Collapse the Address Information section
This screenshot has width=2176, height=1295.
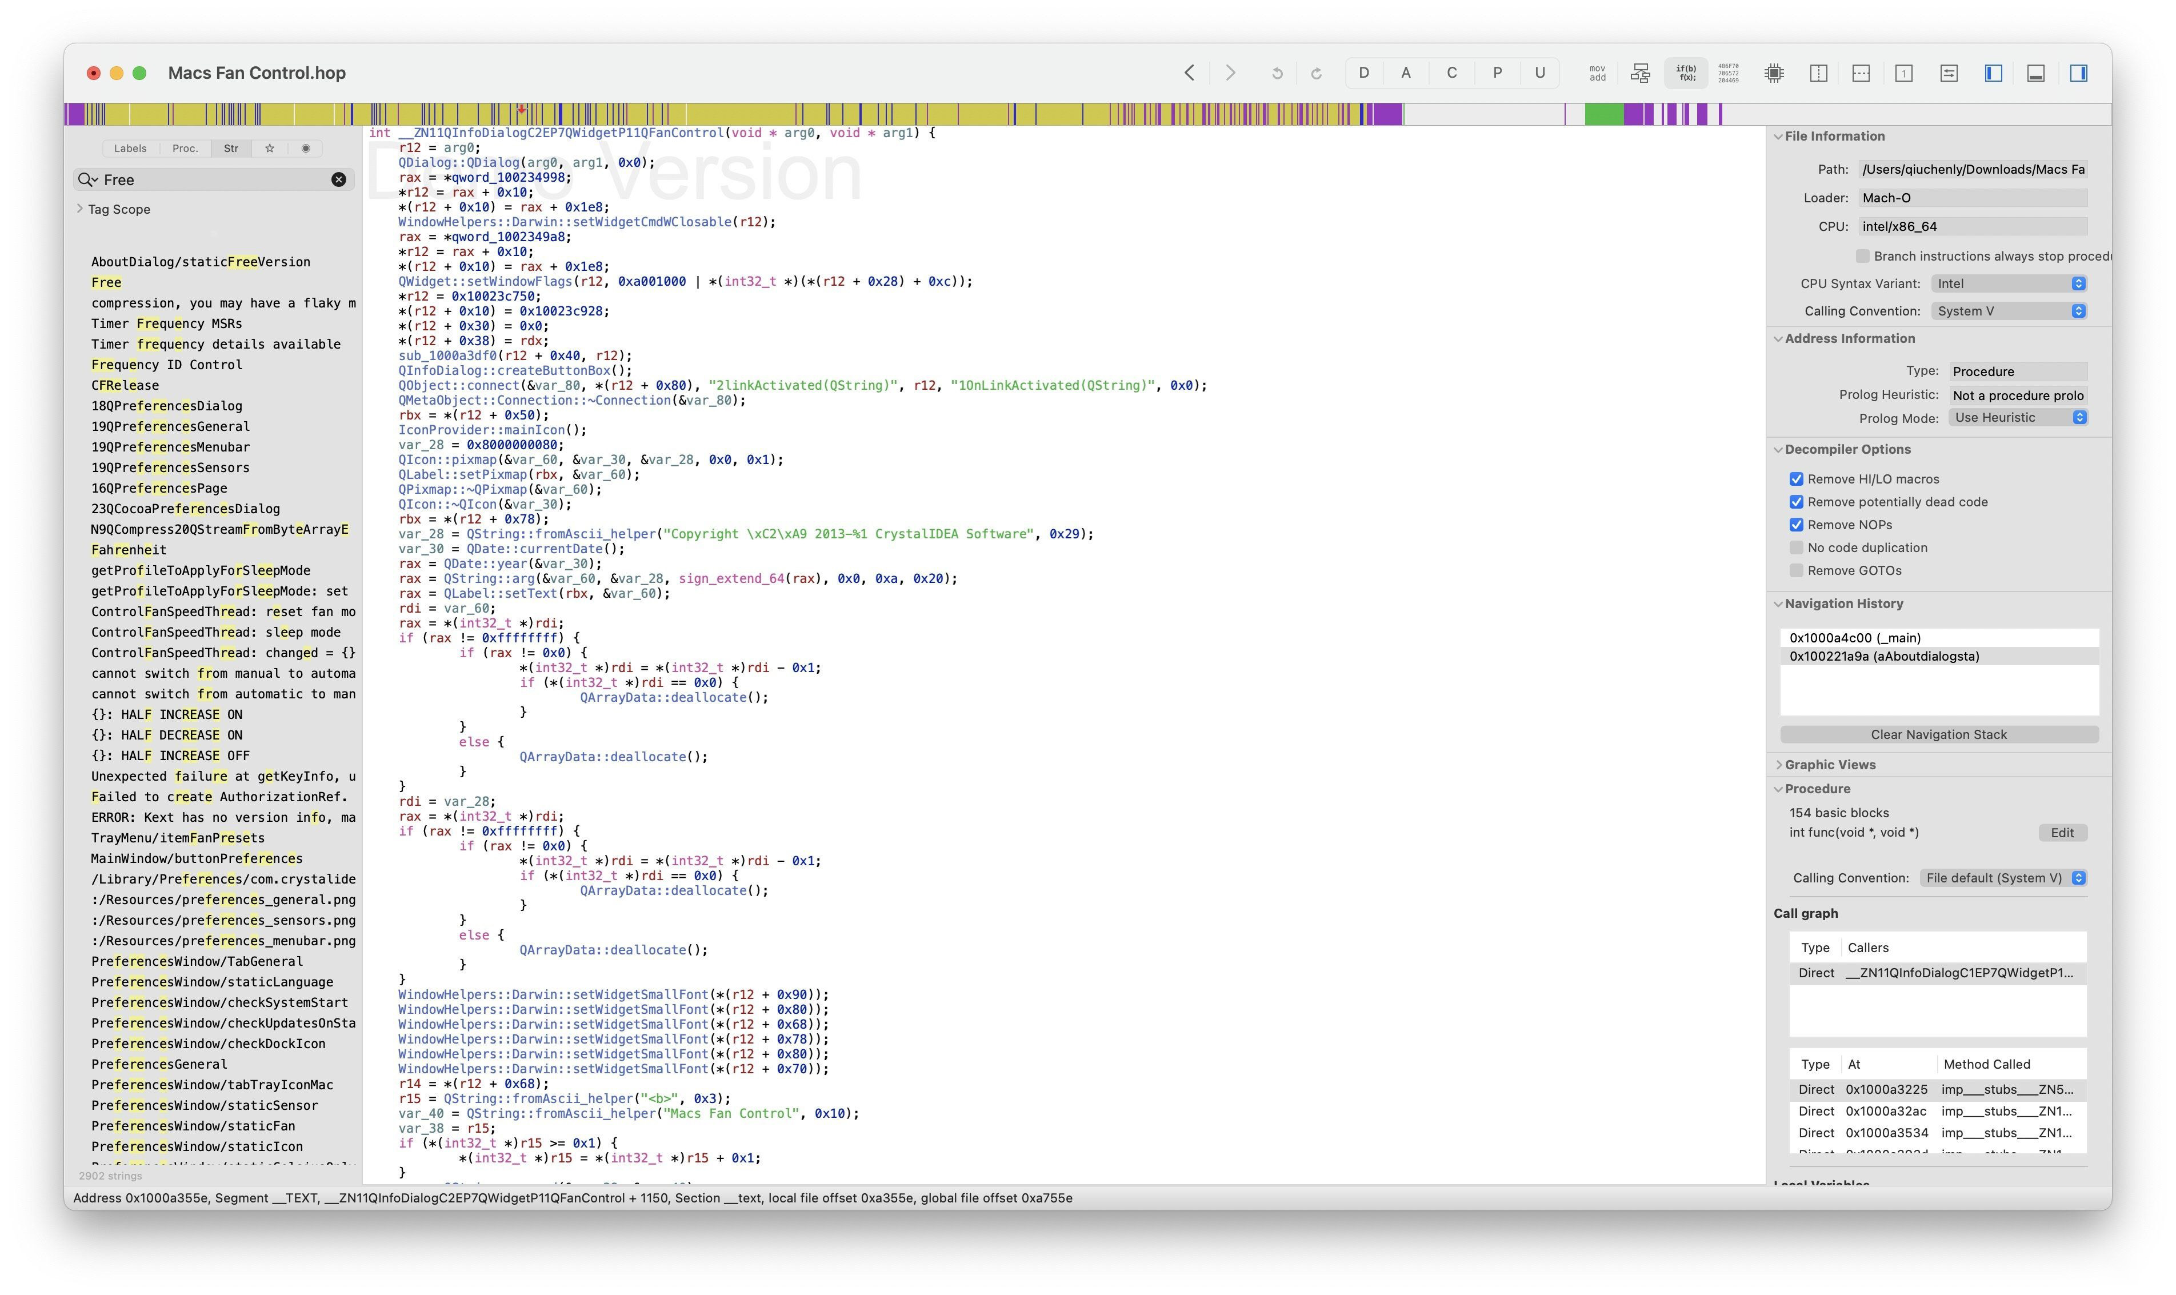(x=1778, y=338)
